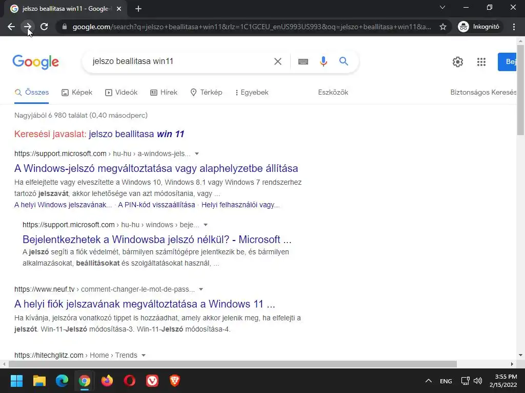Expand the dropdown arrow after 'windows › beje...'
Image resolution: width=525 pixels, height=393 pixels.
click(206, 225)
